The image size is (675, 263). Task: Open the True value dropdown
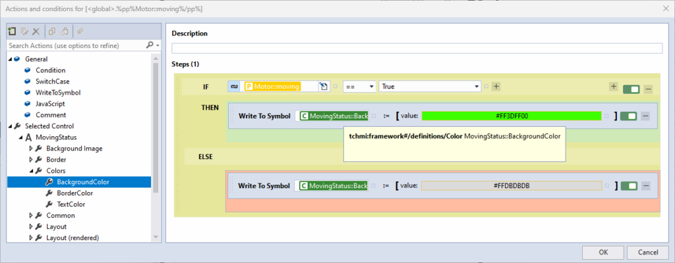[x=430, y=86]
